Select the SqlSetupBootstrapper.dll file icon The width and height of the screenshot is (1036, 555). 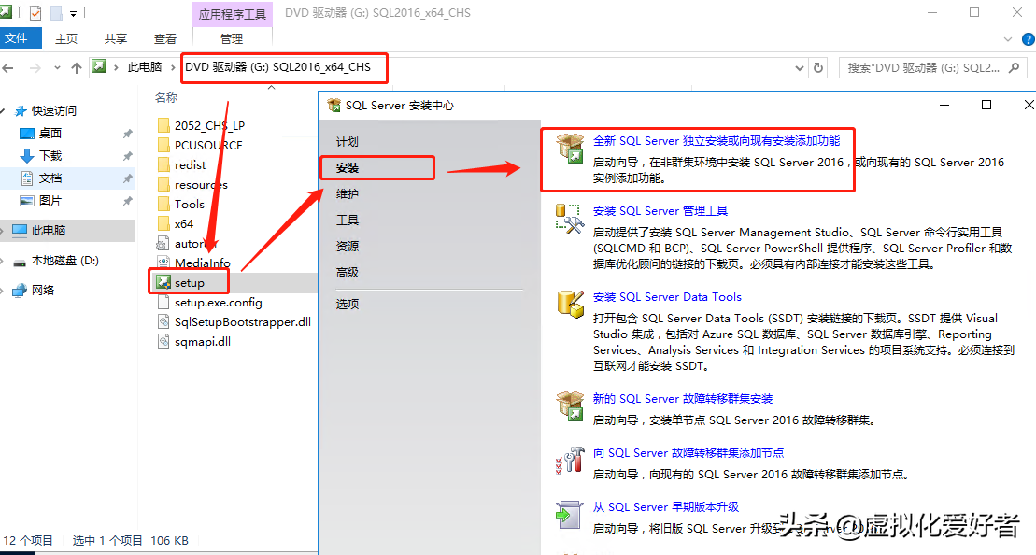(163, 321)
